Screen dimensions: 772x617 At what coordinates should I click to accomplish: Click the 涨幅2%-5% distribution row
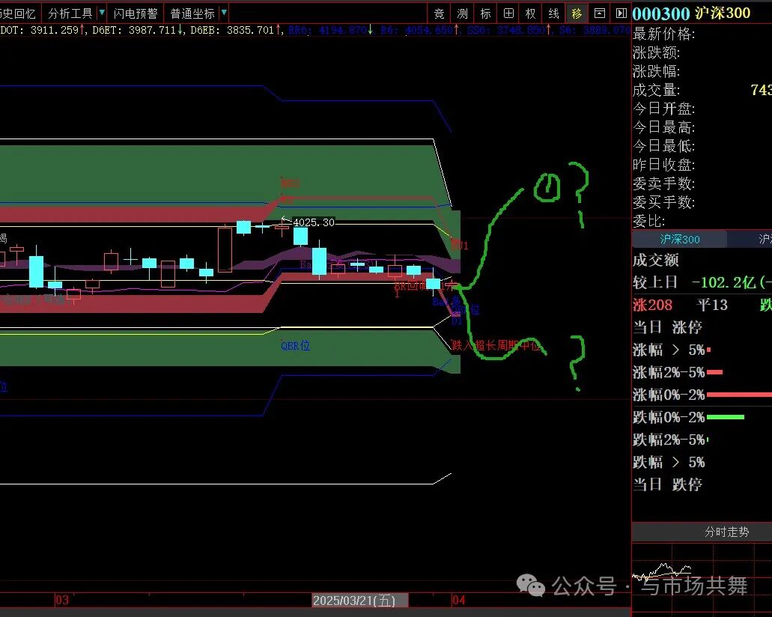point(702,372)
